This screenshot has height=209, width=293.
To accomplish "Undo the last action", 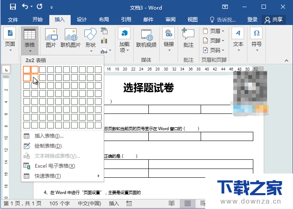I will (x=25, y=7).
